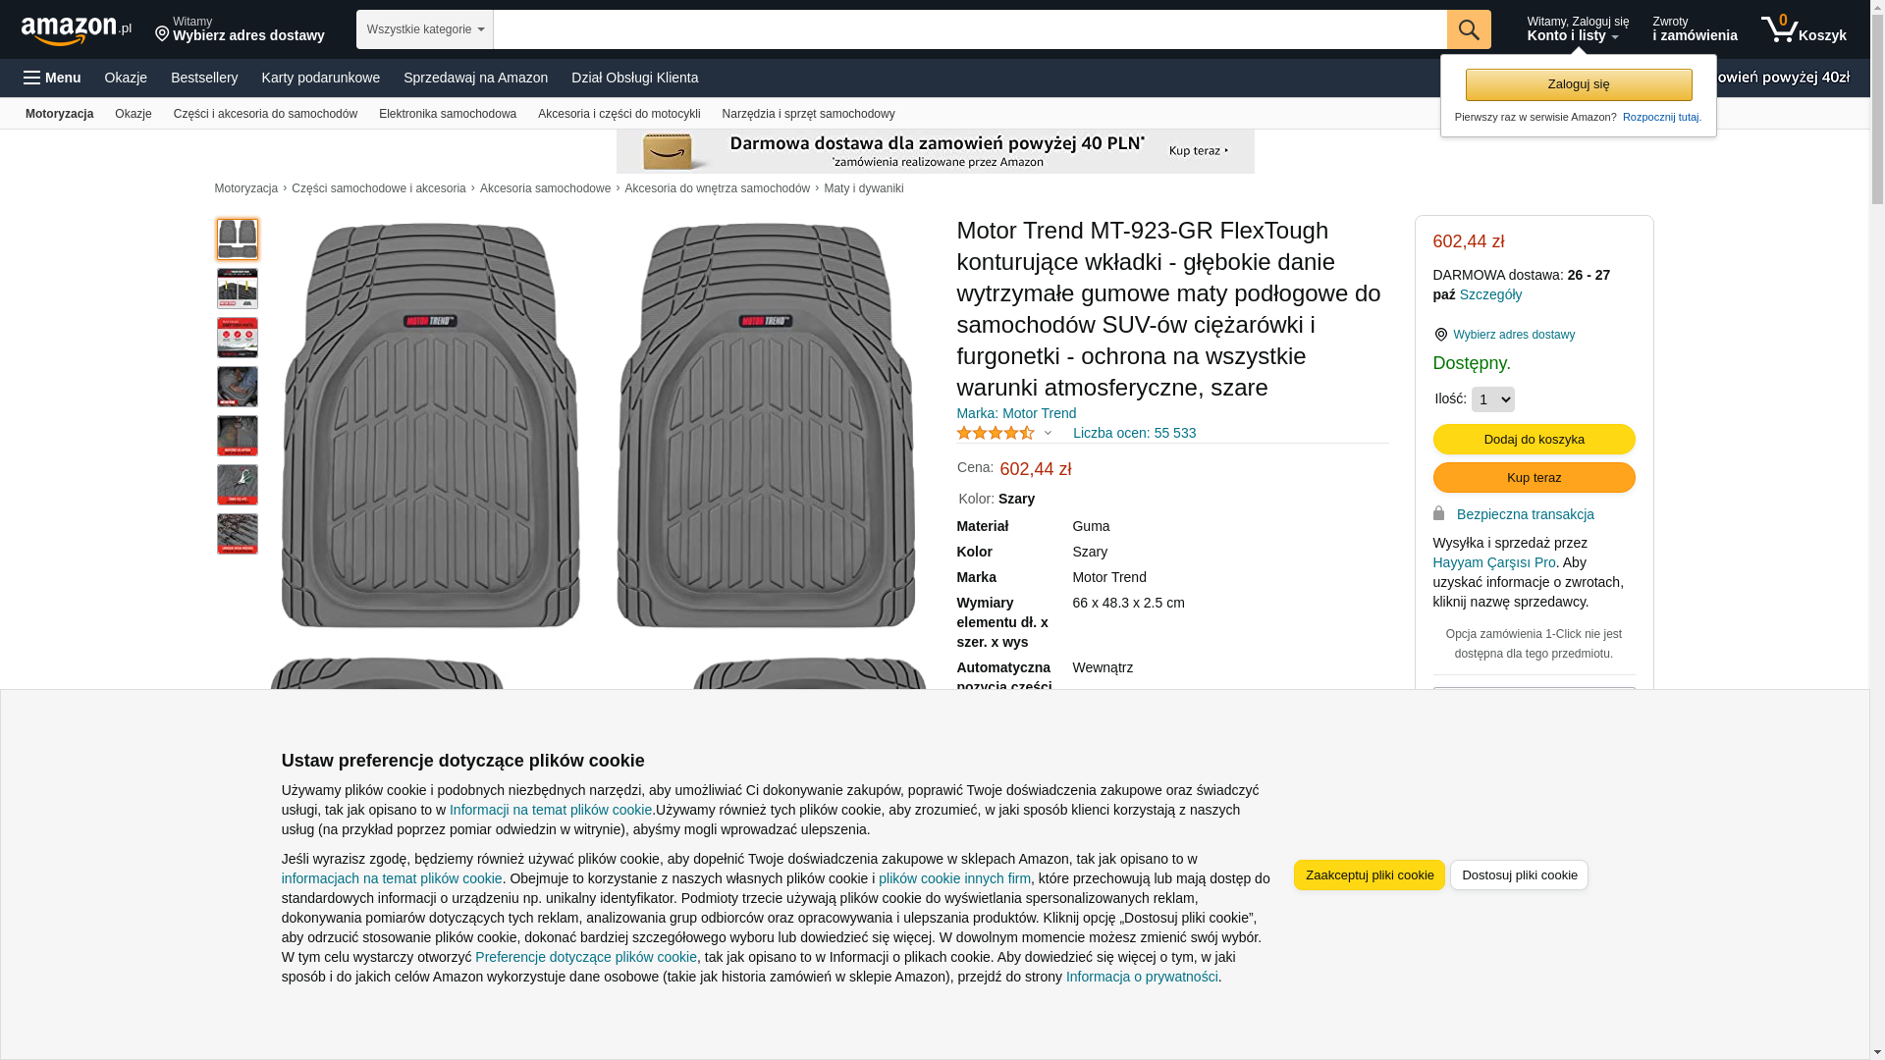Click the Amazon.pl logo

(x=76, y=30)
